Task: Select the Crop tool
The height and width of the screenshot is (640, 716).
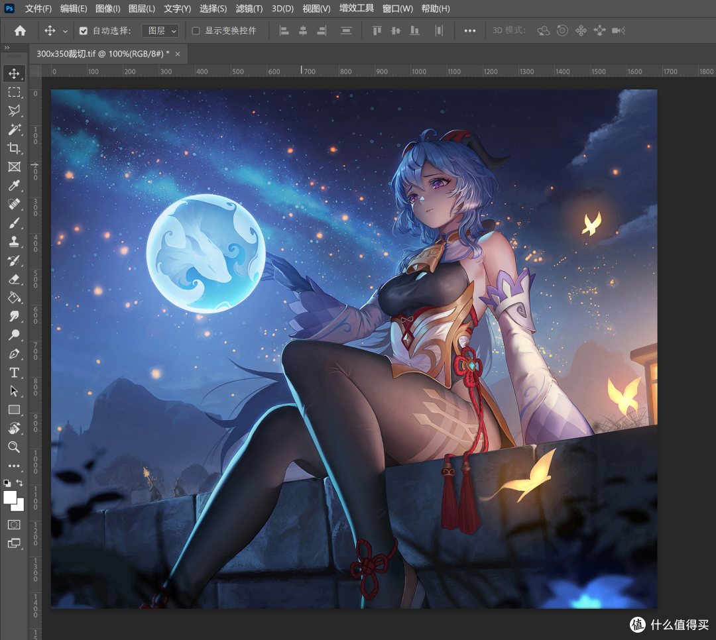Action: [x=14, y=148]
